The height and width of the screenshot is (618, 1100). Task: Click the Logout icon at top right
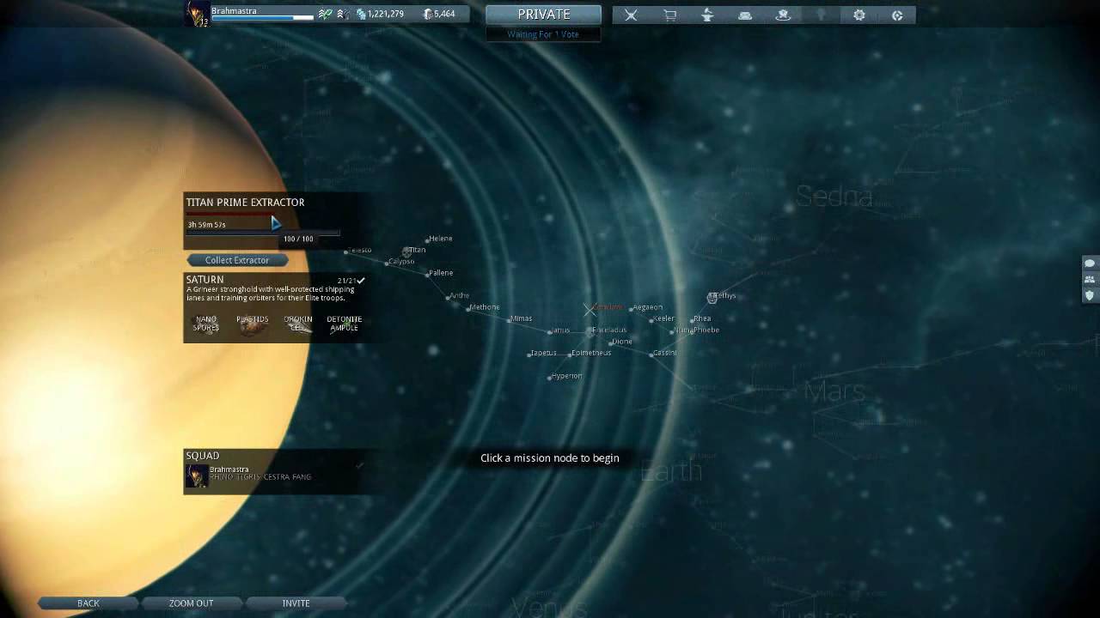(896, 15)
